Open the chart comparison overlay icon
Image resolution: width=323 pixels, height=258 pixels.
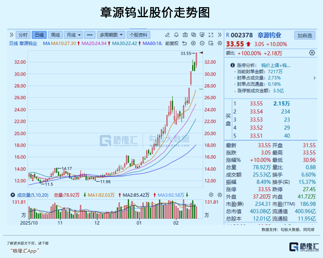[194, 35]
